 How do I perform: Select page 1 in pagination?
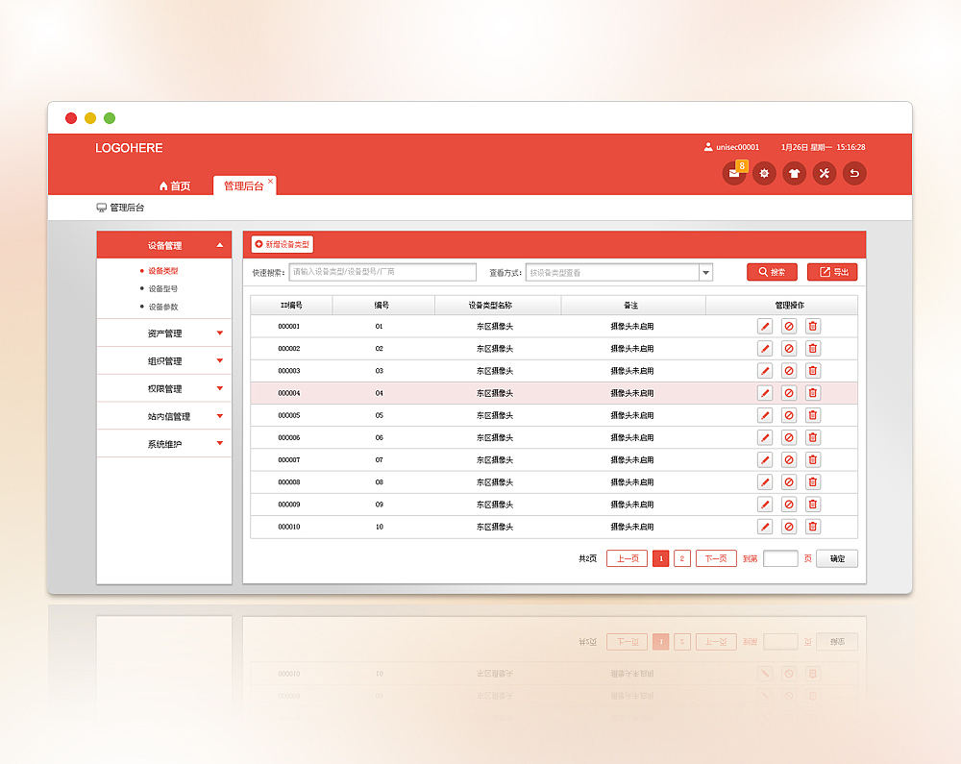[x=661, y=558]
